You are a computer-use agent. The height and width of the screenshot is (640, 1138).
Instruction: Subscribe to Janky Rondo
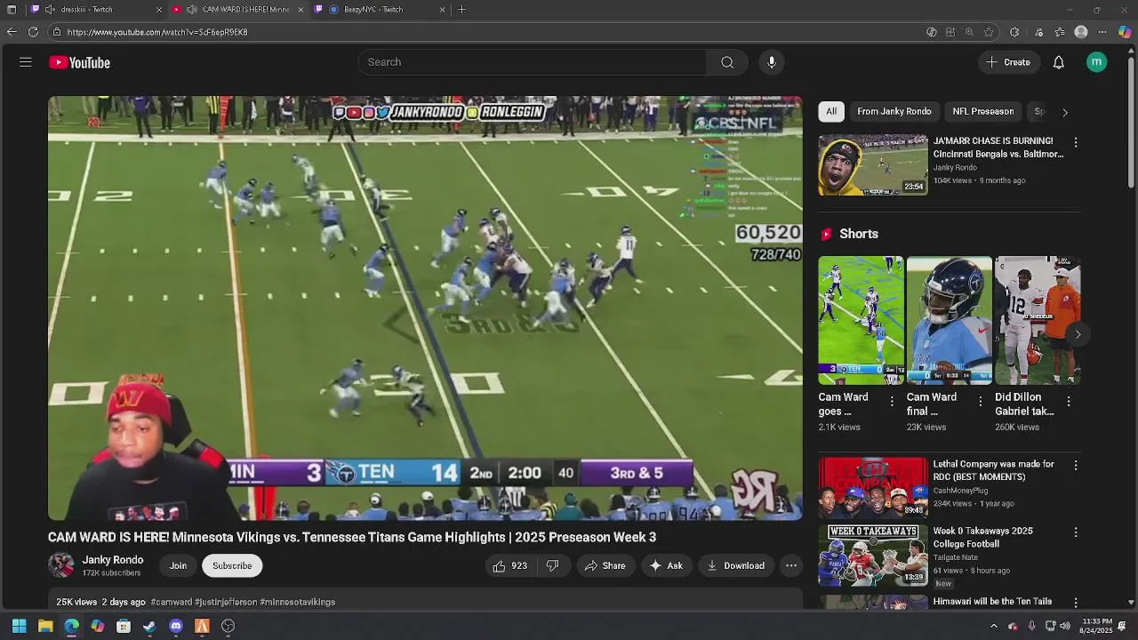pyautogui.click(x=232, y=565)
